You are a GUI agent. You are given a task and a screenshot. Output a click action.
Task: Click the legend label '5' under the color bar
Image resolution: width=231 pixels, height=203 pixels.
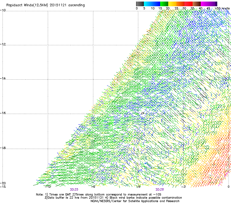(x=144, y=8)
